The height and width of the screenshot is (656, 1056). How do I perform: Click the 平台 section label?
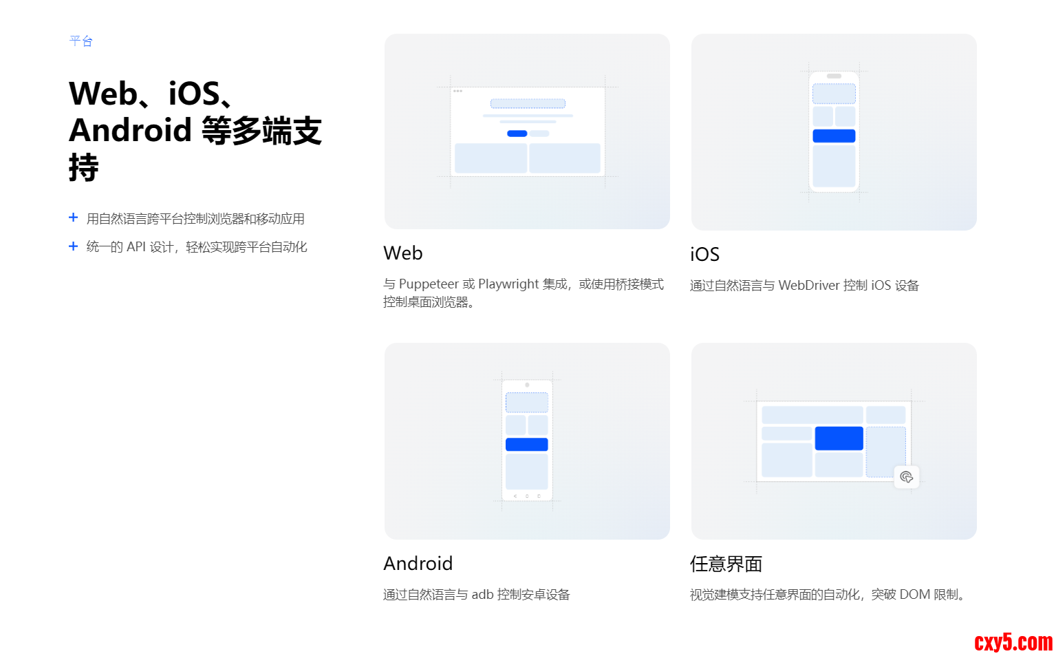[81, 41]
